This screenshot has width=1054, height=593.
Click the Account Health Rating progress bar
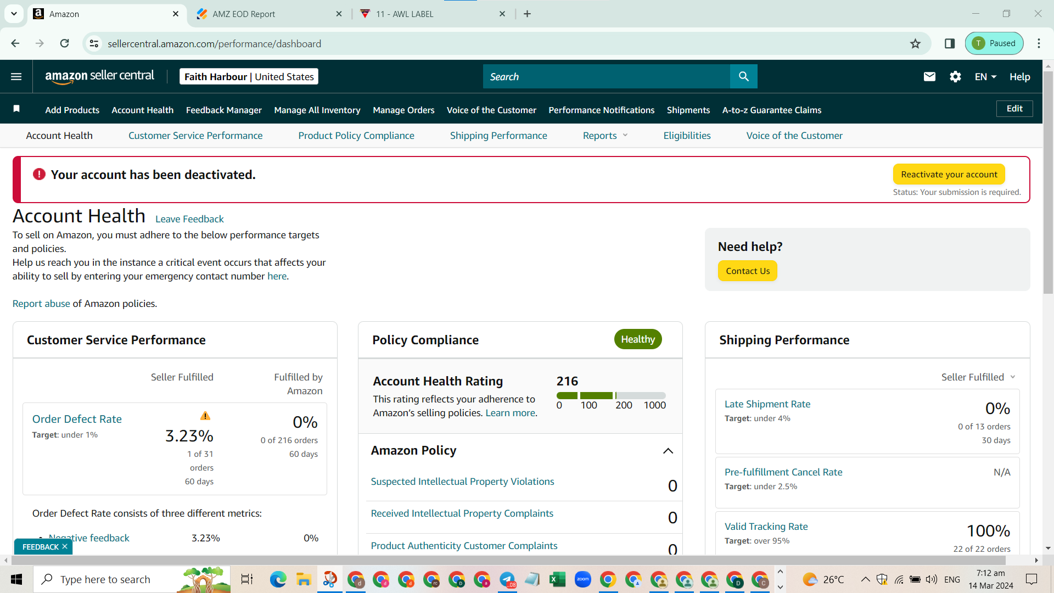[x=611, y=395]
